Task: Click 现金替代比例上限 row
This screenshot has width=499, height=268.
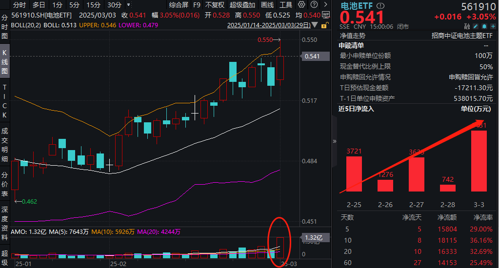Action: point(416,66)
